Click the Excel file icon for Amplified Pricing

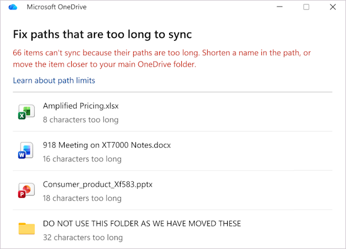coord(27,112)
